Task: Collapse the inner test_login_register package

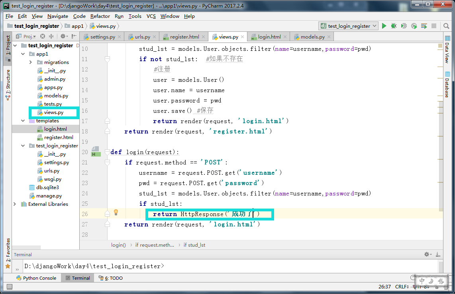Action: point(23,145)
